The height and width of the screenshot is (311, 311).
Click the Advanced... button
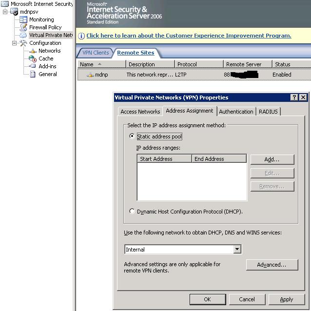[272, 265]
